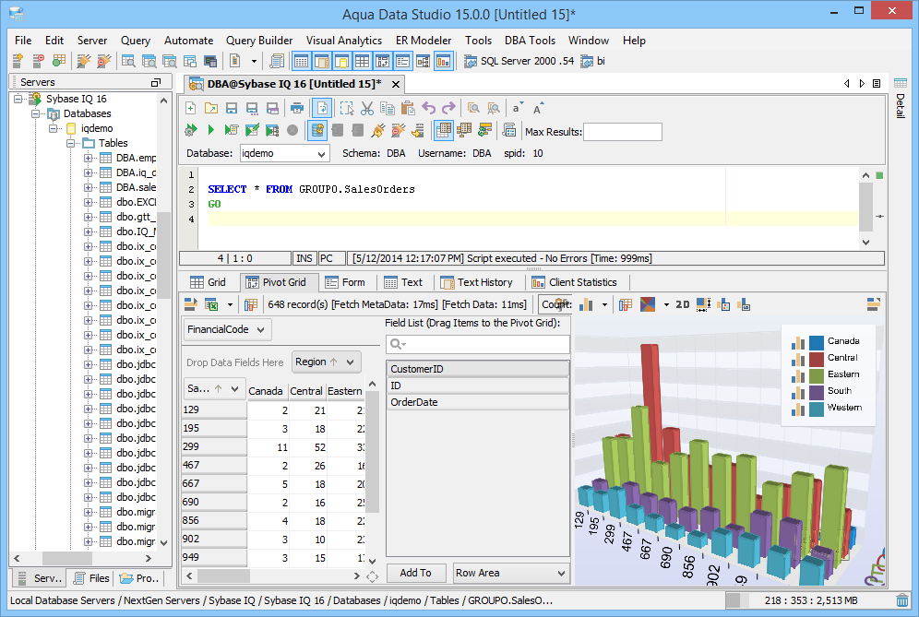Click the Open file folder icon in editor toolbar
This screenshot has width=919, height=617.
tap(211, 108)
